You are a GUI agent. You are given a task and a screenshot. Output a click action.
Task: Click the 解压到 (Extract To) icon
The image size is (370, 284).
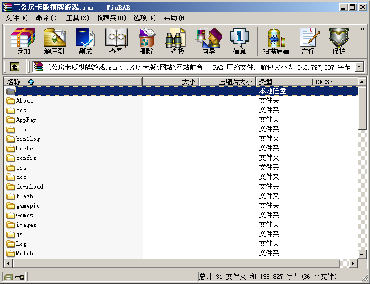click(x=54, y=42)
